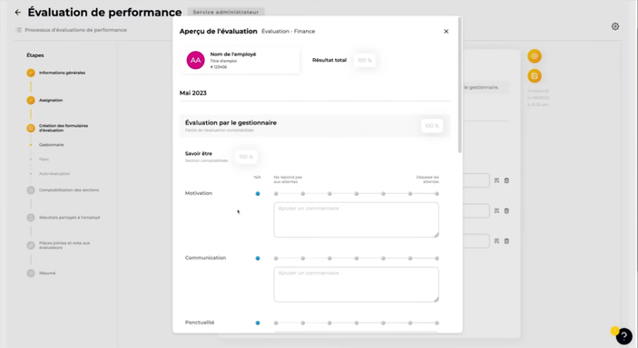Click the Informations générales check icon
Screen dimensions: 638x348
(x=31, y=72)
